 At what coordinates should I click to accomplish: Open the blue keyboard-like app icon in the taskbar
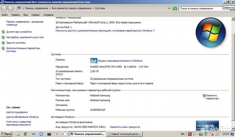(33, 134)
